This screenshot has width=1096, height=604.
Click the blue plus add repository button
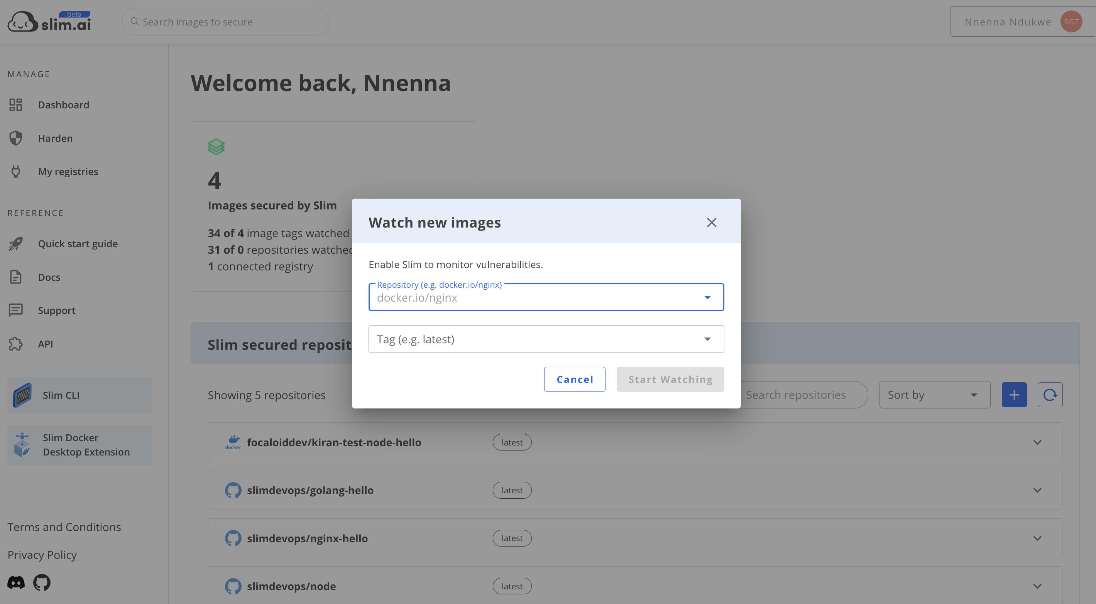(1014, 395)
